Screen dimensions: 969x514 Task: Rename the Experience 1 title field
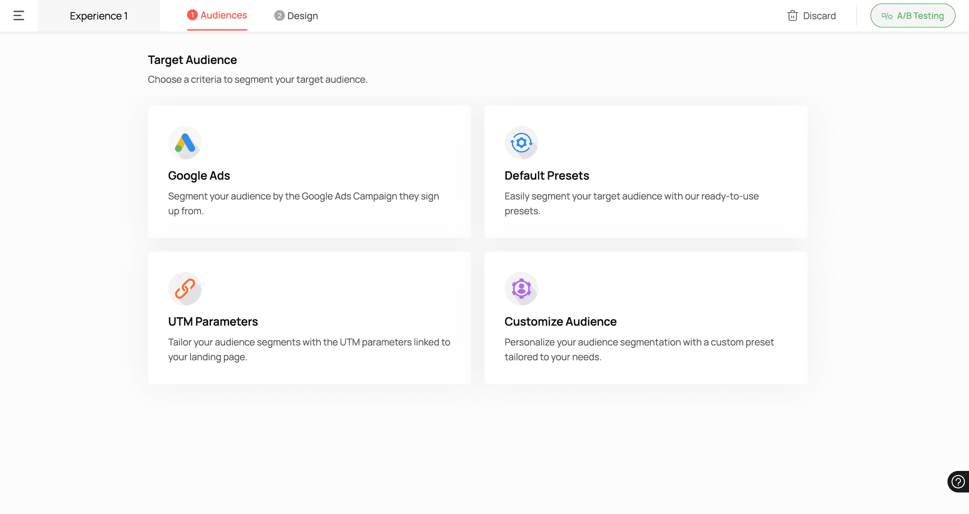pos(99,16)
